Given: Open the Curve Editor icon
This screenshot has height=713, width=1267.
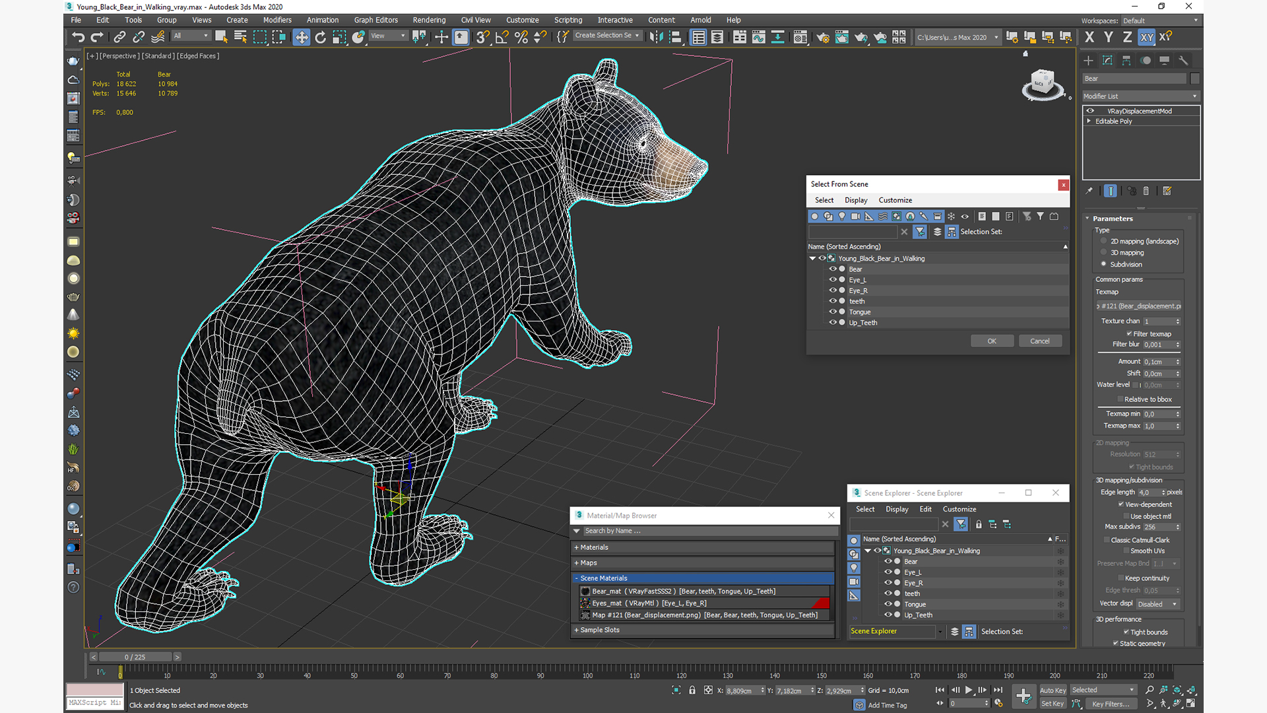Looking at the screenshot, I should point(759,37).
